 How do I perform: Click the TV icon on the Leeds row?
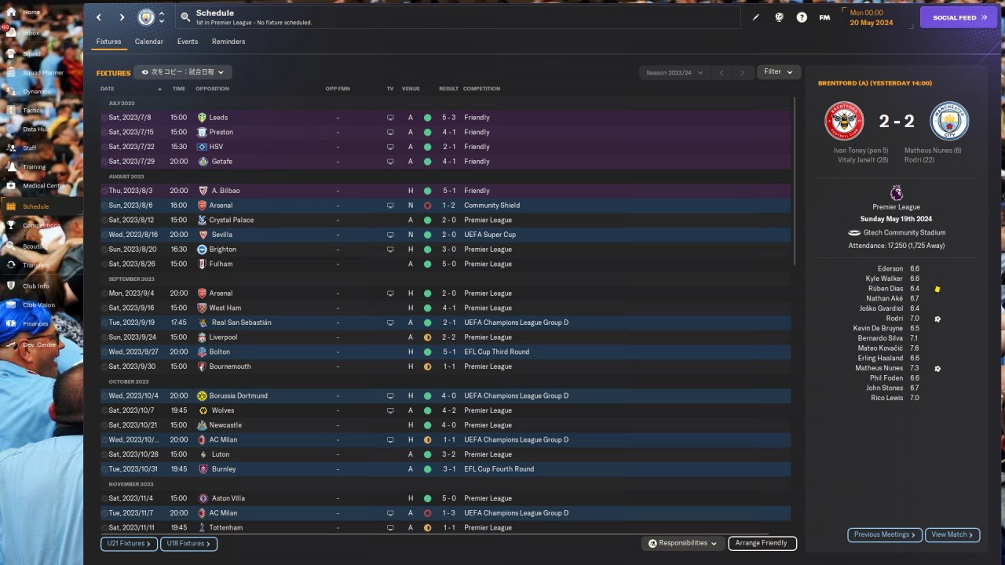tap(390, 118)
